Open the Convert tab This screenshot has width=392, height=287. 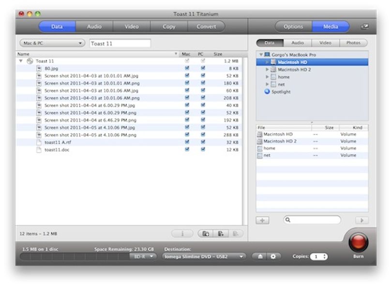(x=206, y=27)
